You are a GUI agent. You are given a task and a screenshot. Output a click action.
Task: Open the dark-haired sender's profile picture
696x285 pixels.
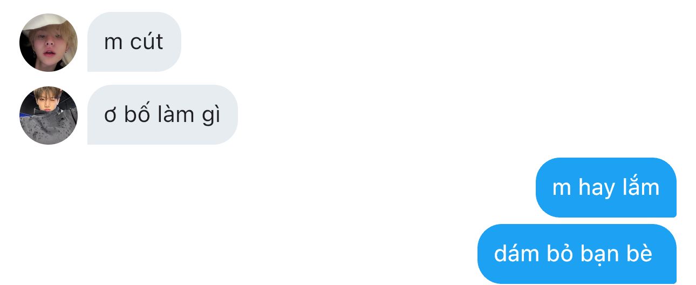click(x=49, y=116)
